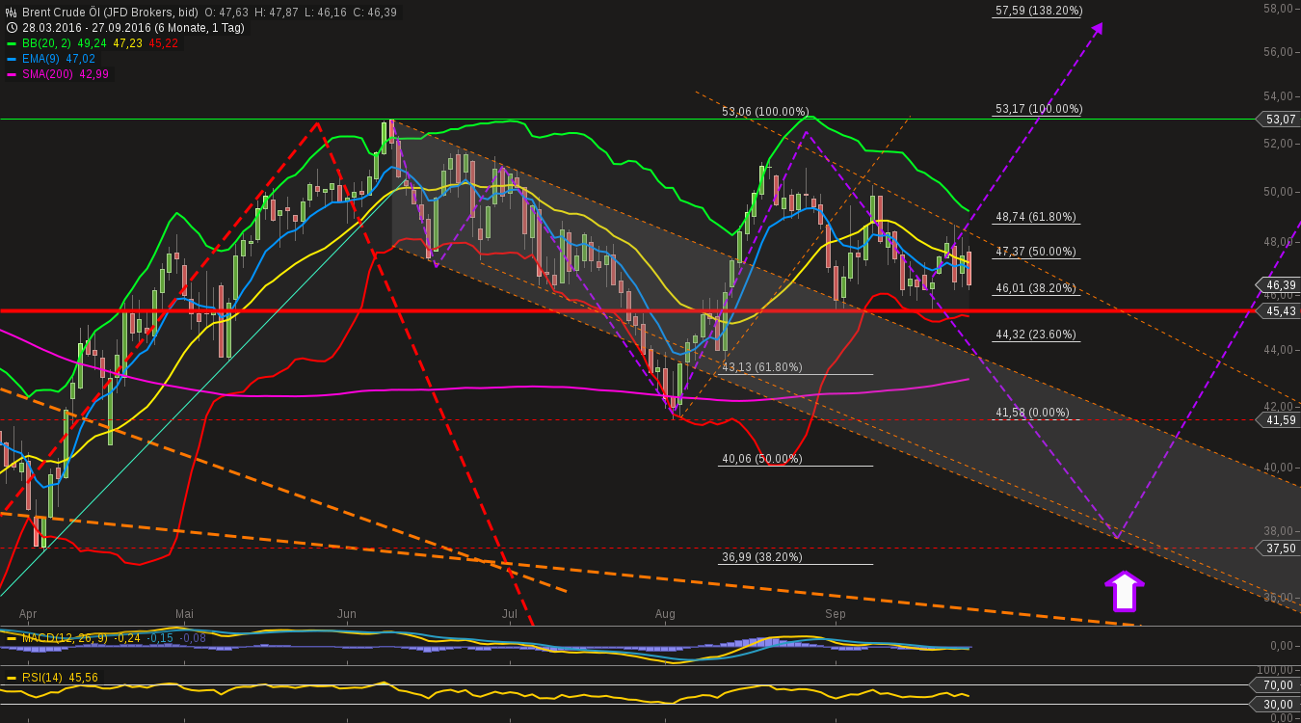The width and height of the screenshot is (1301, 723).
Task: Click the Apr label on the time axis
Action: point(28,613)
